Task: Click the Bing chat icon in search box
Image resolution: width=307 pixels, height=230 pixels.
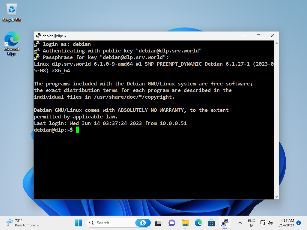Action: tap(143, 223)
